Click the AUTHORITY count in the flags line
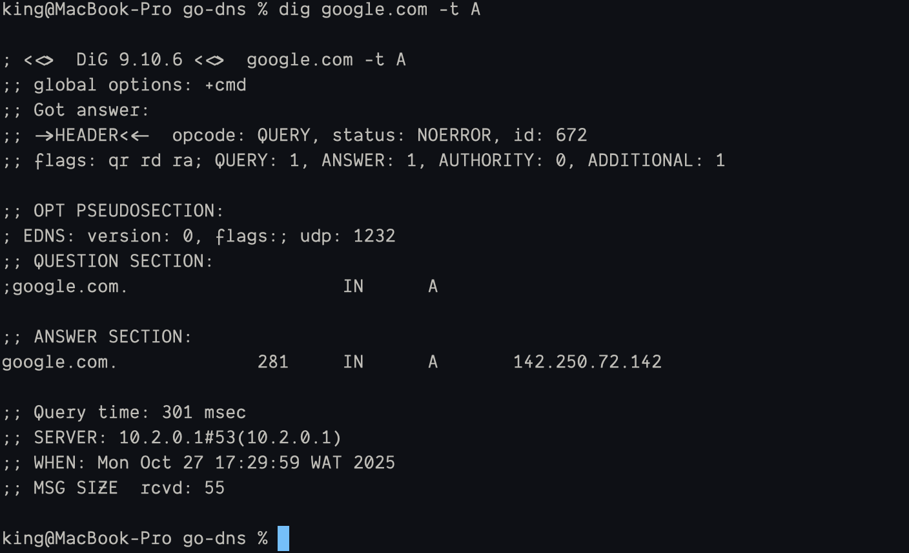 (x=560, y=160)
